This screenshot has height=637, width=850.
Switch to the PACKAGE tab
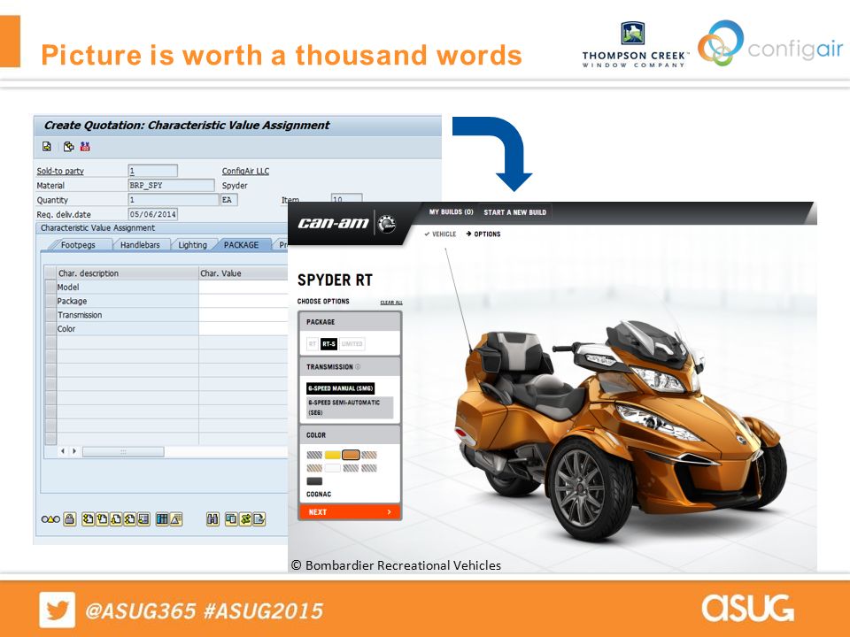241,245
